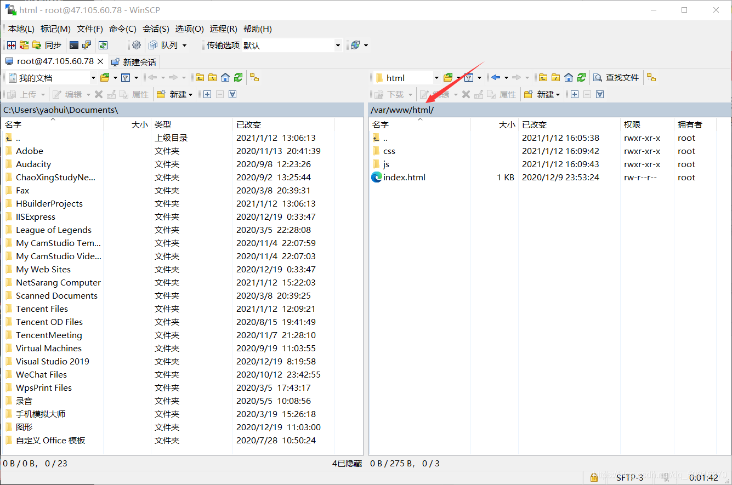Image resolution: width=732 pixels, height=485 pixels.
Task: Click the globe icon in main toolbar
Action: [x=356, y=45]
